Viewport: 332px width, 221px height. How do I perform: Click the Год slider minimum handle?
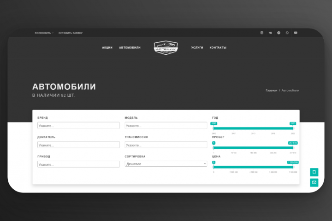pos(213,128)
